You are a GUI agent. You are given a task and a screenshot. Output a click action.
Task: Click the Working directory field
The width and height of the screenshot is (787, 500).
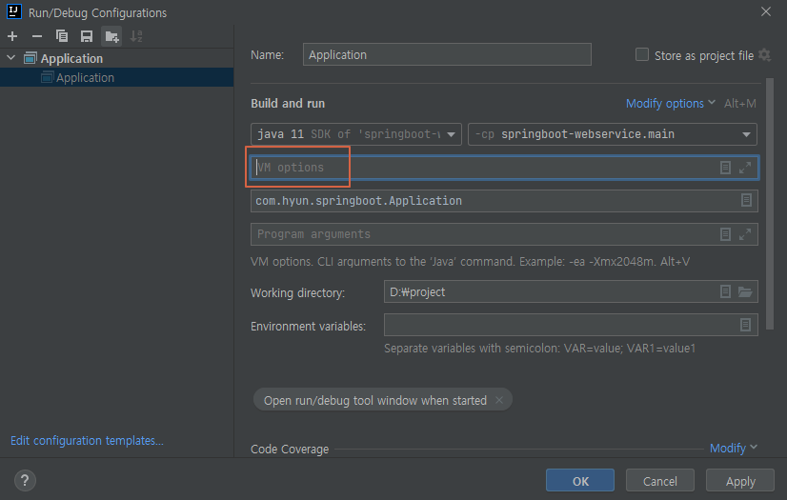point(571,291)
